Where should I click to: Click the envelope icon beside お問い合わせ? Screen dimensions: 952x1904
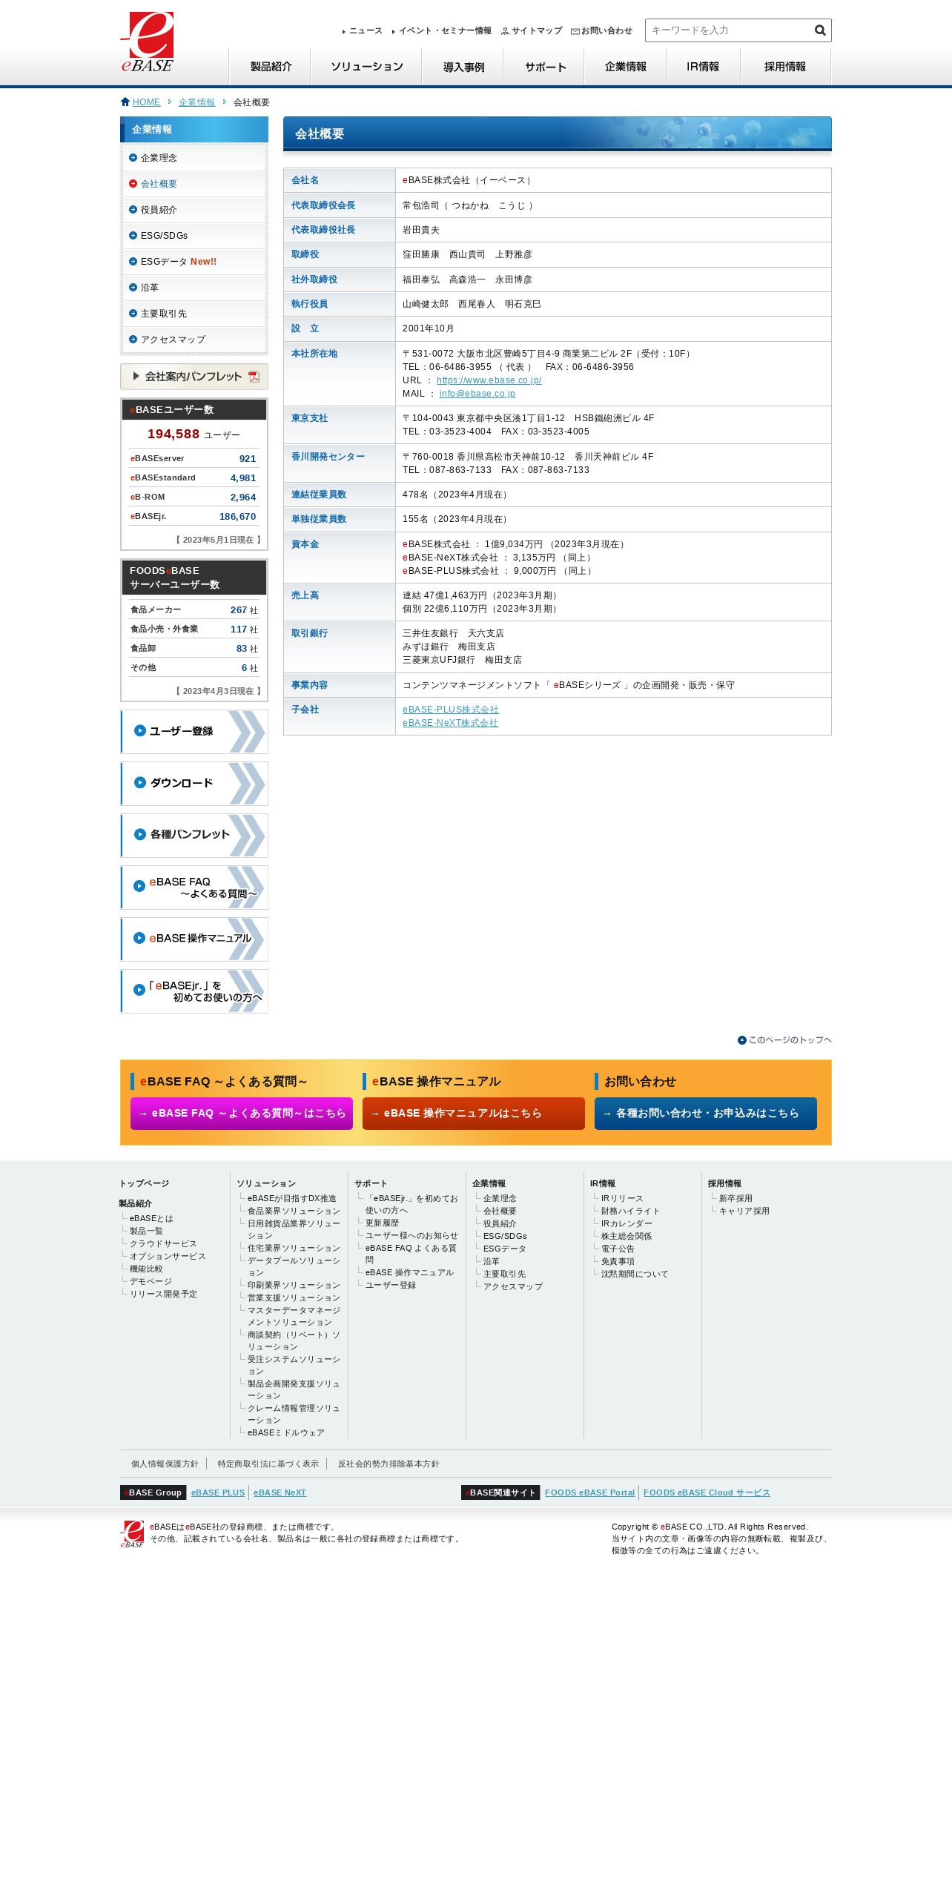pyautogui.click(x=575, y=31)
